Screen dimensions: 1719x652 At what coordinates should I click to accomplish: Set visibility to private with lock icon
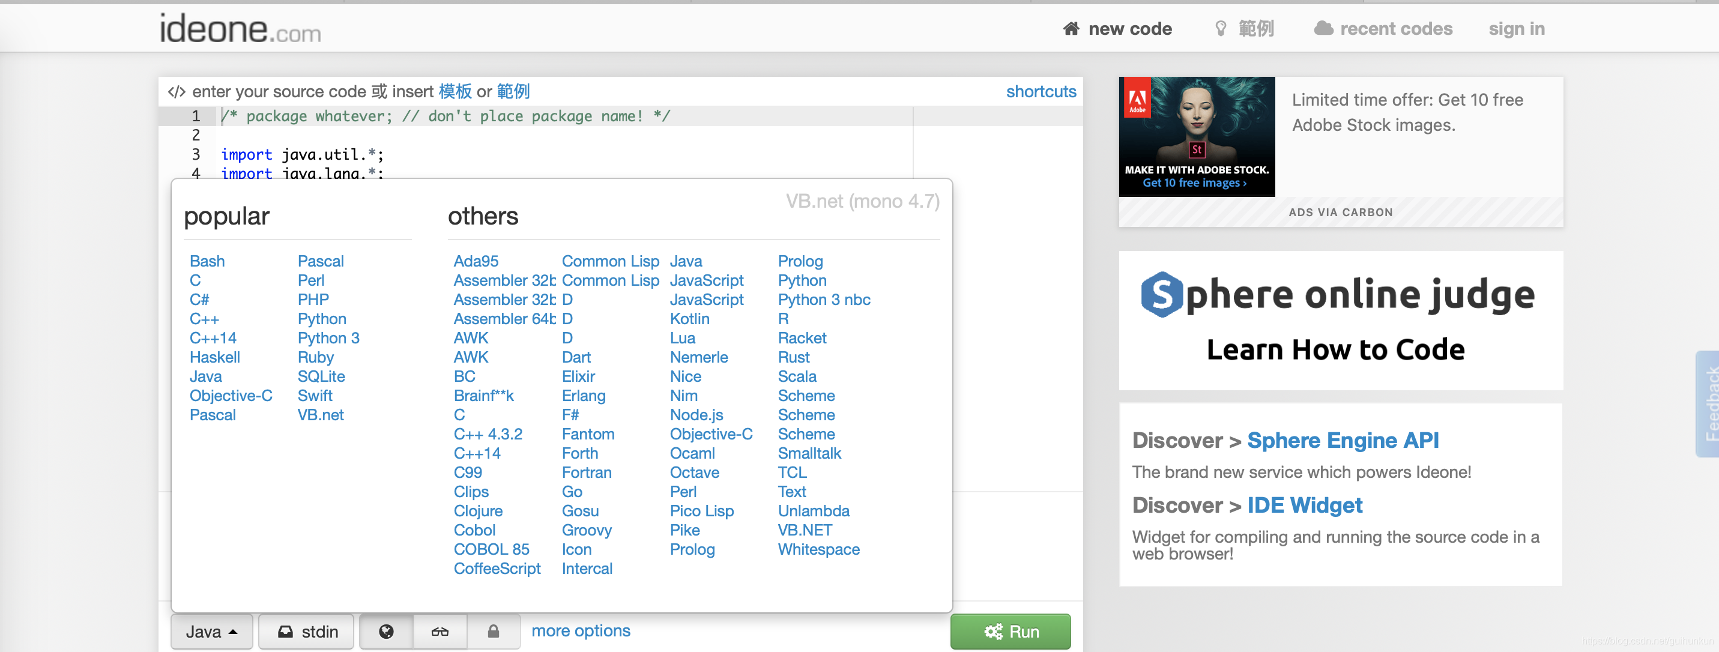pyautogui.click(x=493, y=632)
